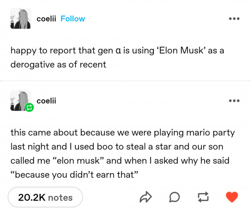Click the reblog avatar with green badge
The image size is (250, 213).
pos(20,100)
